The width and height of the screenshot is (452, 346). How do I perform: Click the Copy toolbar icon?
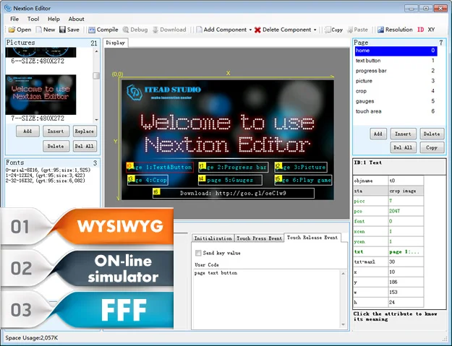tap(327, 30)
